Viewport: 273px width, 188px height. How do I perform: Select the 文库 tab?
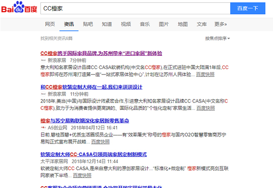pos(202,24)
